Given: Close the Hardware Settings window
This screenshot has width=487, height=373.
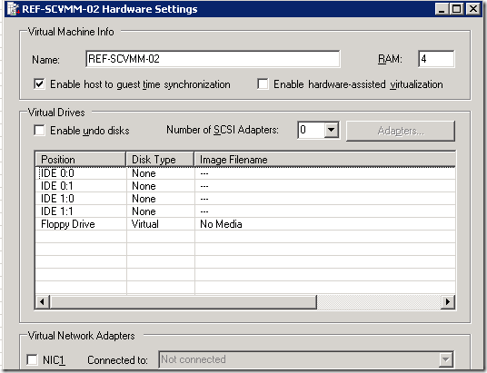Looking at the screenshot, I should click(473, 9).
